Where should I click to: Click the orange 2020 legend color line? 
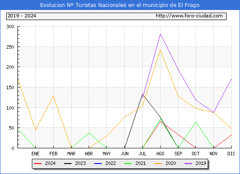pos(158,164)
